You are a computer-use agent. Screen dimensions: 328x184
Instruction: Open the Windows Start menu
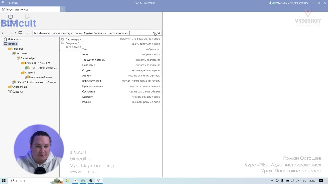[4, 181]
